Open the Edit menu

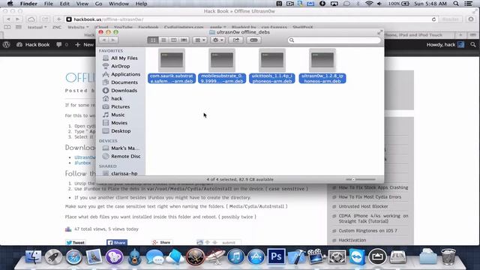(x=64, y=4)
